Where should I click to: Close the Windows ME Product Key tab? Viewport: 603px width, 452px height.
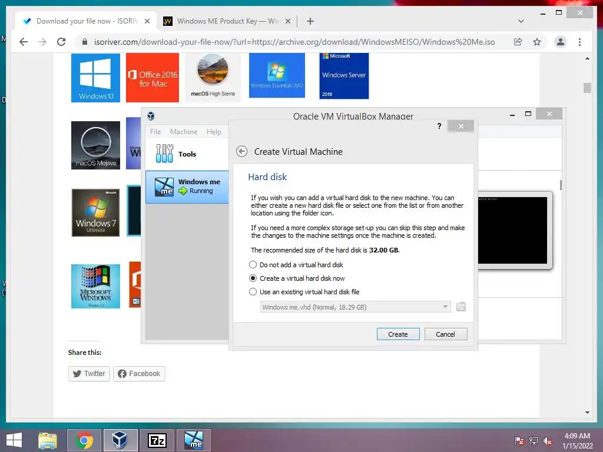pos(287,21)
